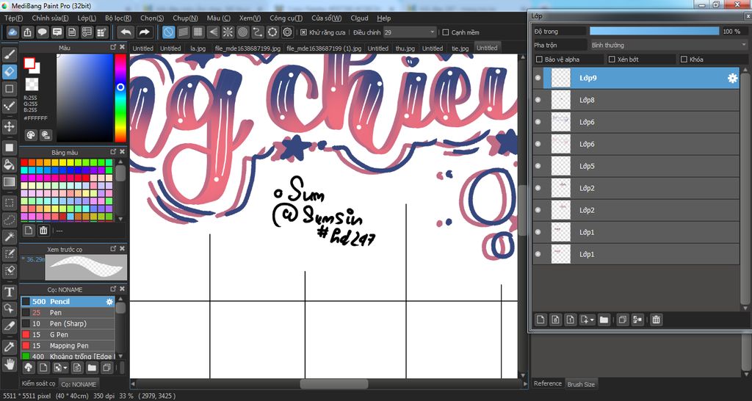Screen dimensions: 752x401
Task: Open the add brush dropdown arrow
Action: 65,369
